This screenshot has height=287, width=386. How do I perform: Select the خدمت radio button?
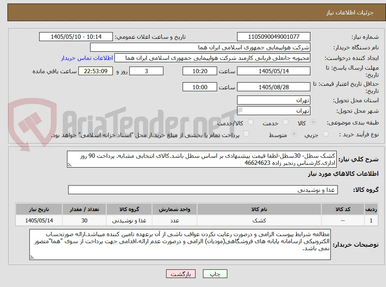pyautogui.click(x=285, y=122)
